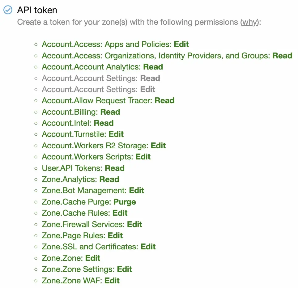
Task: Click Account.Access Organizations, Identity Providers, and Groups
Action: pyautogui.click(x=167, y=56)
